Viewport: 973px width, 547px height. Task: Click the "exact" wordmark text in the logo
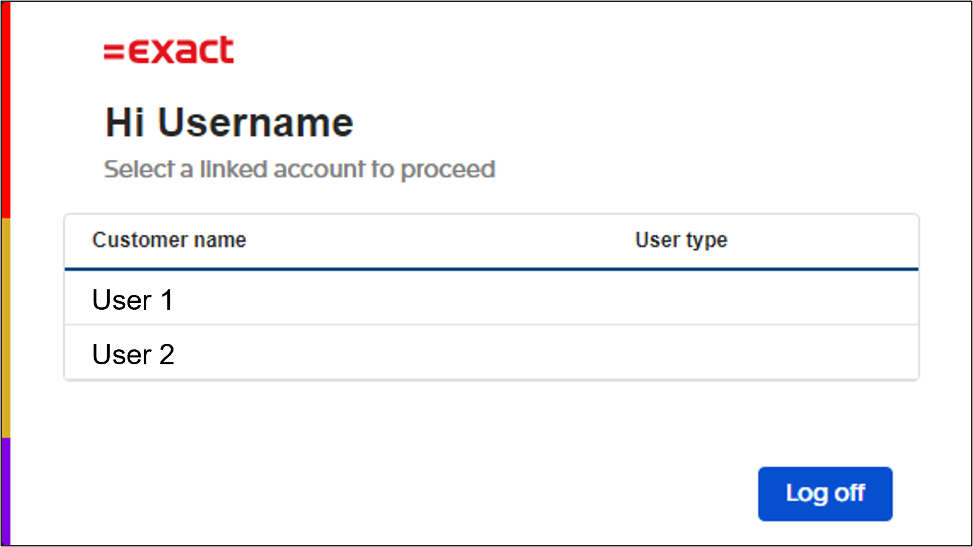181,50
